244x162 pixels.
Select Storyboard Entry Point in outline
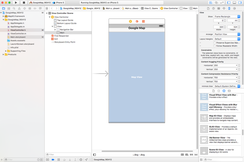65,42
